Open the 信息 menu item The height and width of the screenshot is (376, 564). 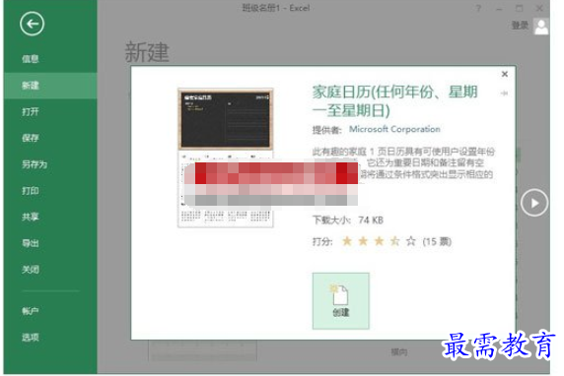[x=31, y=59]
